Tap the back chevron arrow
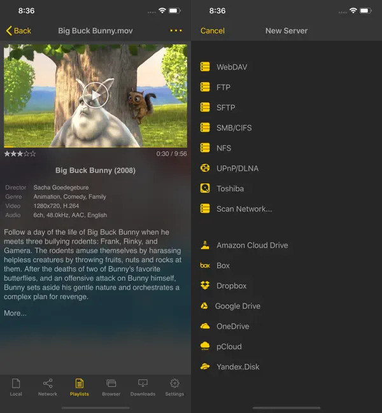 [x=9, y=31]
